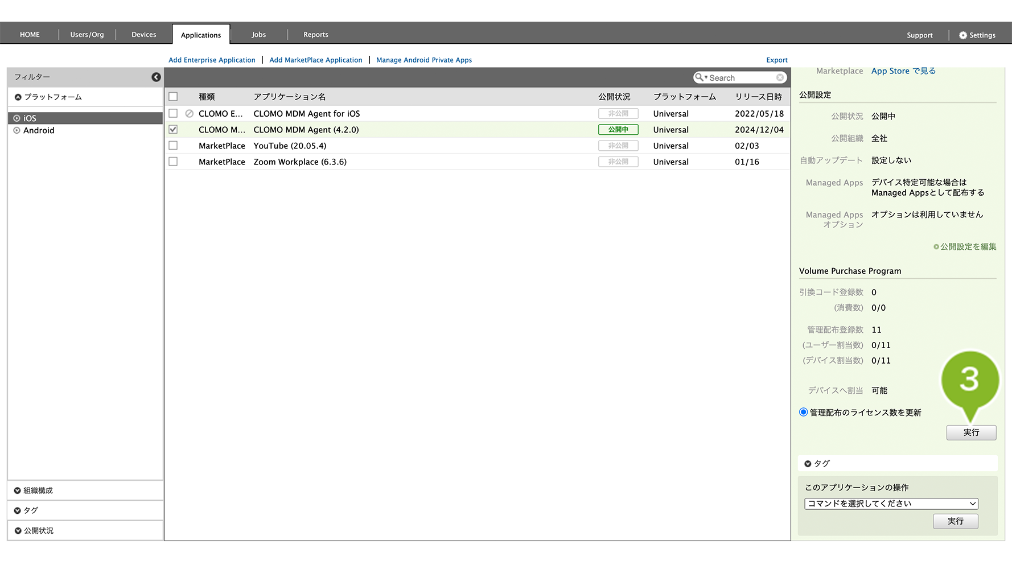
Task: Click the Settings gear icon
Action: [962, 35]
